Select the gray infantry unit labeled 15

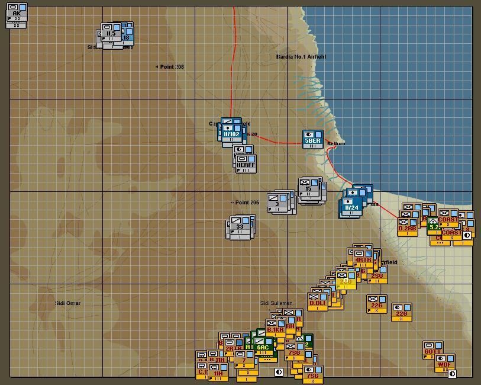[309, 187]
